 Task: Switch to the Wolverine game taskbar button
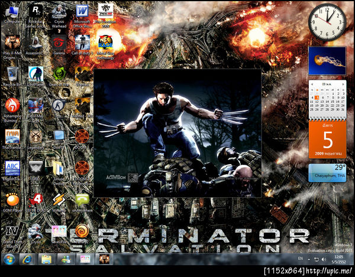click(x=104, y=259)
